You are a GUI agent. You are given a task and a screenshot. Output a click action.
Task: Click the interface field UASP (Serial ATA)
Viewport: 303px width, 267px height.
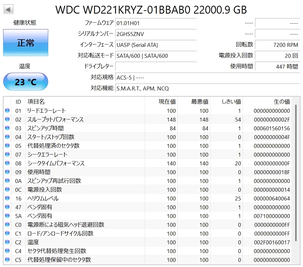tap(156, 45)
